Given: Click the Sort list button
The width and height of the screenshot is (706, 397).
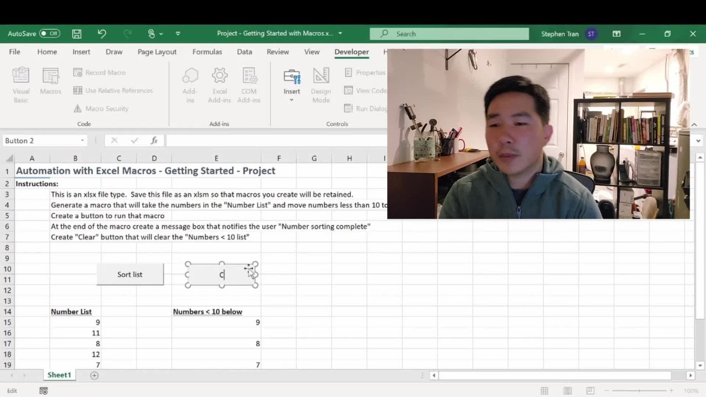Looking at the screenshot, I should click(130, 275).
